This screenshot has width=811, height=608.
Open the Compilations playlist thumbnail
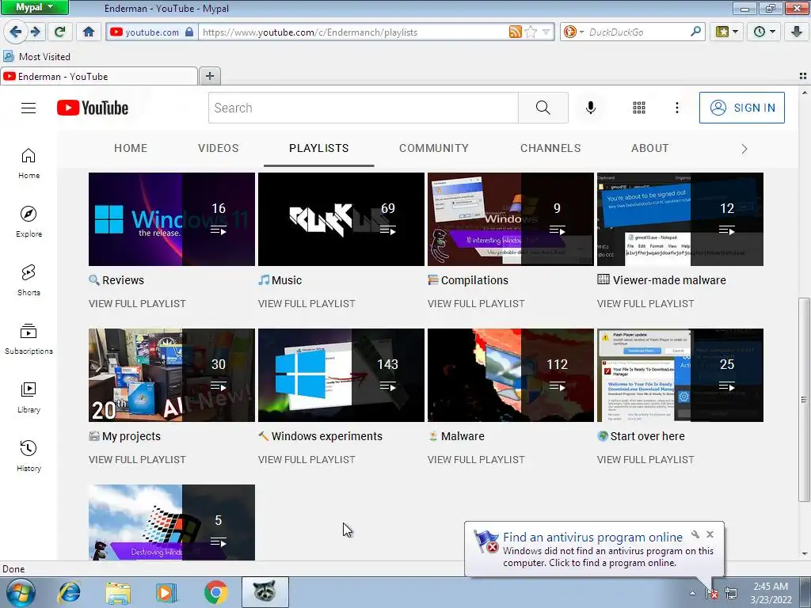point(511,219)
